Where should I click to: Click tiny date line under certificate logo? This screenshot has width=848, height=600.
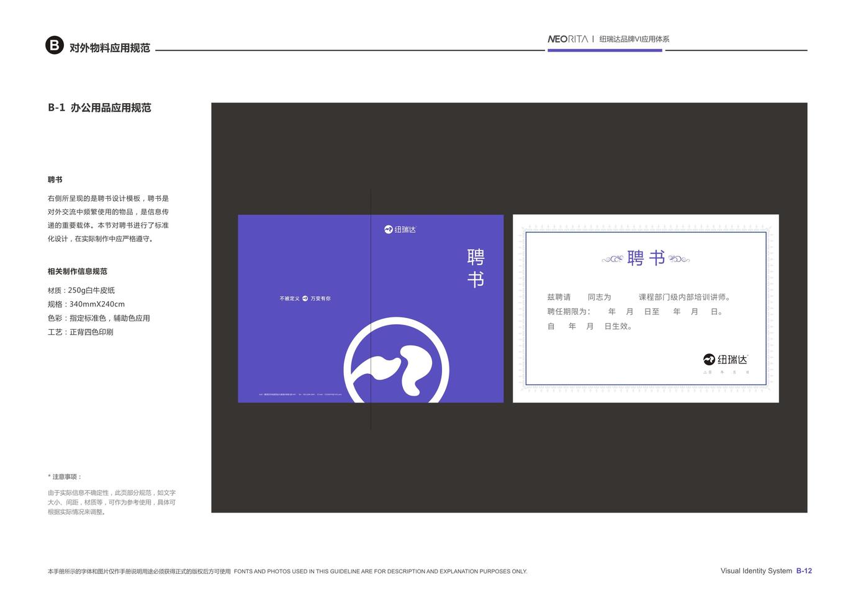click(x=726, y=372)
